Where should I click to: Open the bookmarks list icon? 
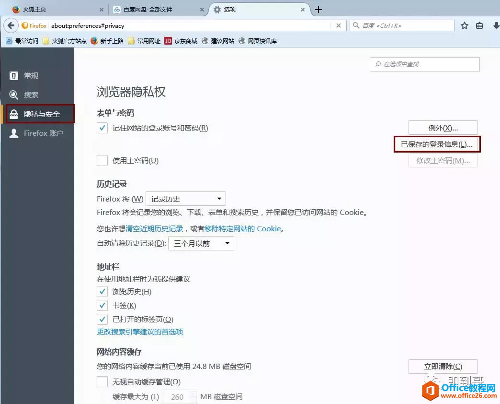click(x=479, y=25)
